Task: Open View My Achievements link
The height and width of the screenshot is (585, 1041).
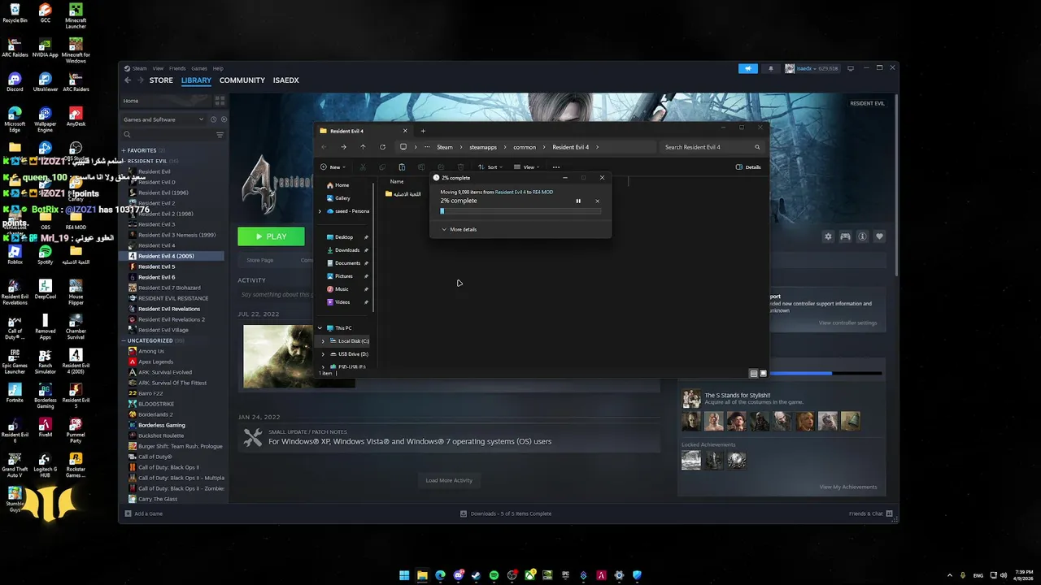Action: [848, 487]
